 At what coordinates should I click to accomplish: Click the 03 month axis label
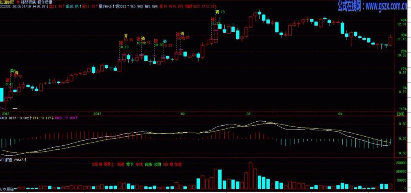tap(248, 114)
